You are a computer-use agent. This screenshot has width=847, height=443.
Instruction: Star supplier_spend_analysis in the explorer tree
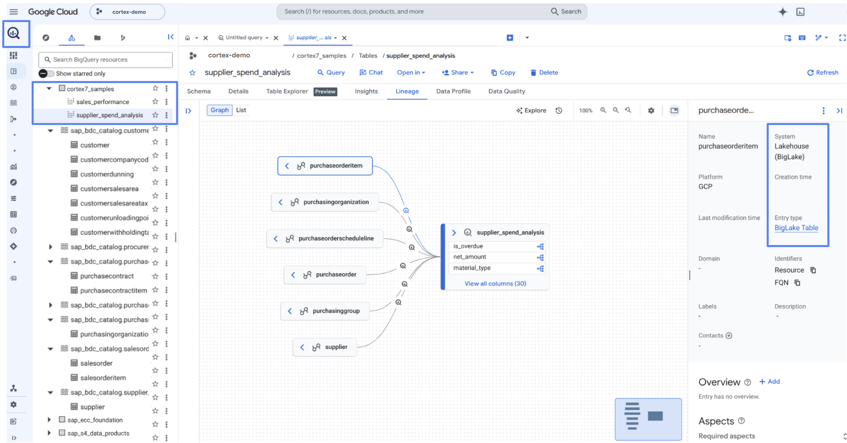pyautogui.click(x=155, y=115)
